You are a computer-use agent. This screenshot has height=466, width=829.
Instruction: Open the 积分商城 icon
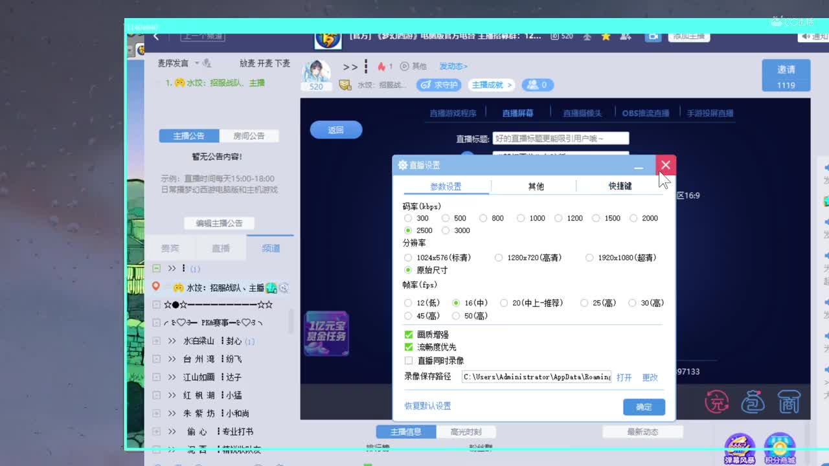[x=780, y=449]
